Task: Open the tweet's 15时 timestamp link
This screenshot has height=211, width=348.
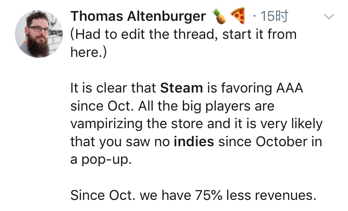Action: [x=274, y=16]
